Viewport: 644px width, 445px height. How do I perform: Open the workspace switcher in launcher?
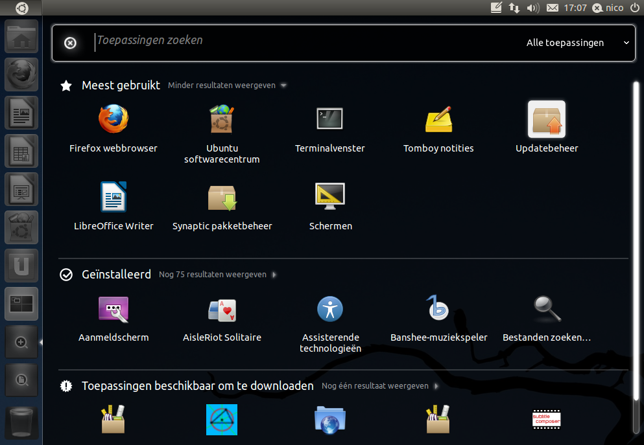(21, 304)
